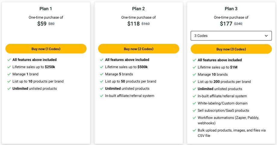The width and height of the screenshot is (277, 145).
Task: Click the chevron arrow in the codes selector
Action: coord(266,36)
